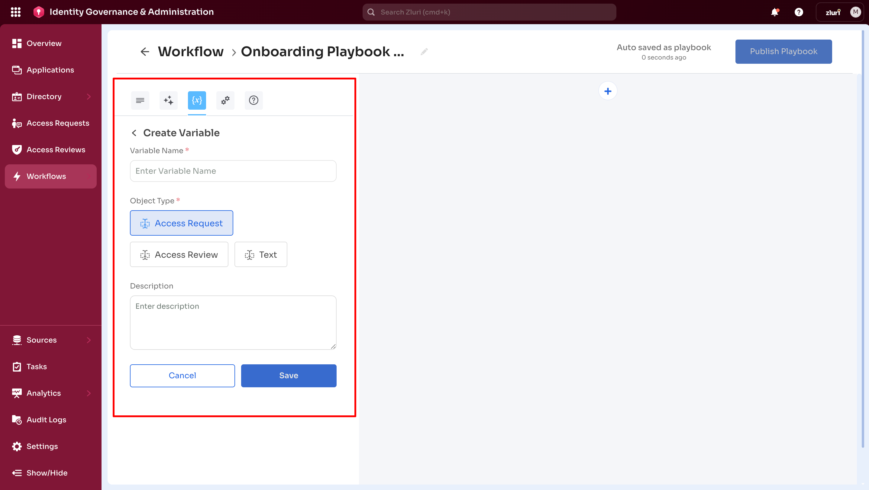The image size is (869, 490).
Task: Open the text lines overview tab icon
Action: (140, 100)
